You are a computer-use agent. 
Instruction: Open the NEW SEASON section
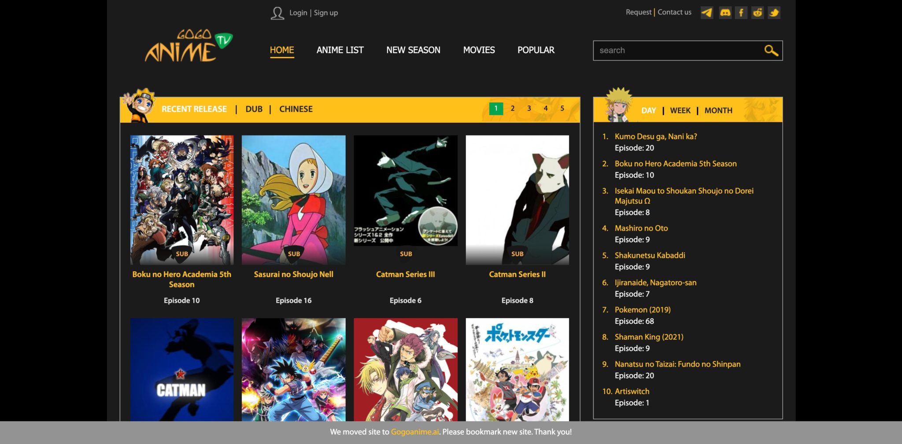[413, 50]
